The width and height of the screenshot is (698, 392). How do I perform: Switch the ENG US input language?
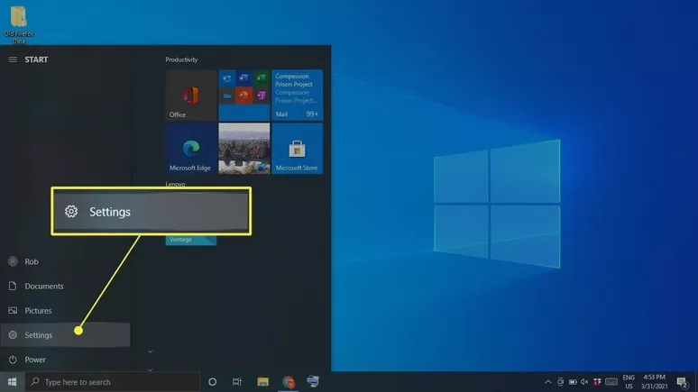(x=629, y=382)
